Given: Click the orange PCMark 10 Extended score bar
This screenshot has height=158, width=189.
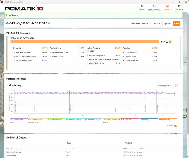Looking at the screenshot, I should (x=85, y=42).
